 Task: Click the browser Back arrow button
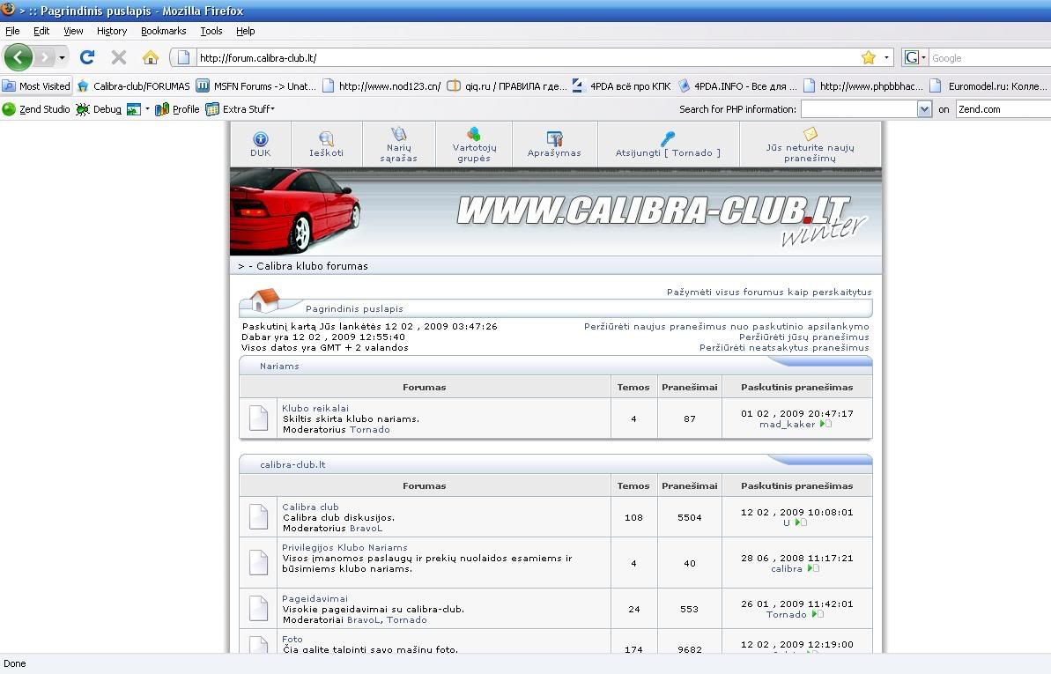click(18, 57)
